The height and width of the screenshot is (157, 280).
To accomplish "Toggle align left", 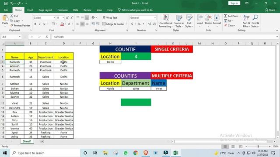I will pos(78,24).
